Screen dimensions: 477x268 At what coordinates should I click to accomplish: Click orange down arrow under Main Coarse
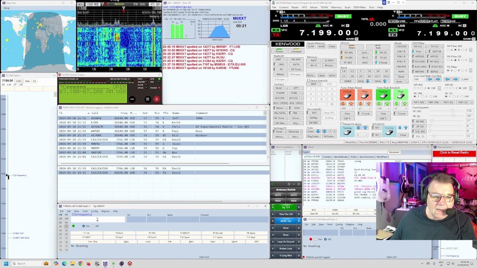343,103
